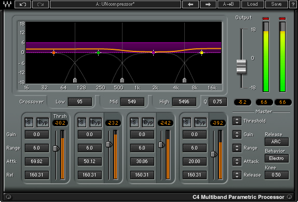Click the output gain readout -5.2

242,102
